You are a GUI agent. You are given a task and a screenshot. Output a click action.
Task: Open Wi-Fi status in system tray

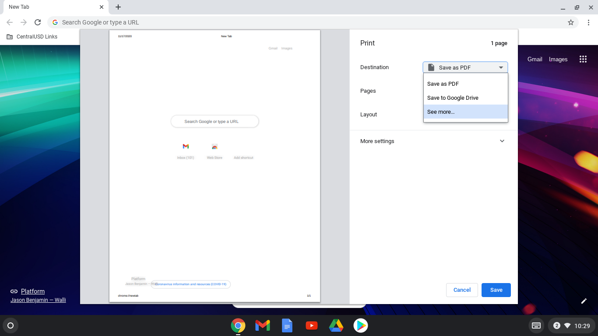pos(567,325)
